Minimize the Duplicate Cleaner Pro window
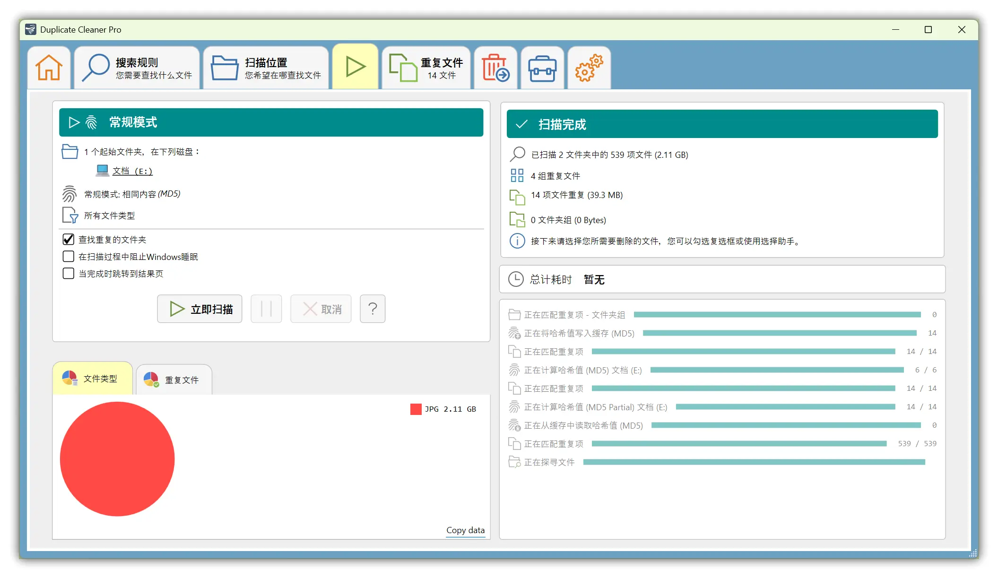Image resolution: width=998 pixels, height=578 pixels. [x=895, y=29]
